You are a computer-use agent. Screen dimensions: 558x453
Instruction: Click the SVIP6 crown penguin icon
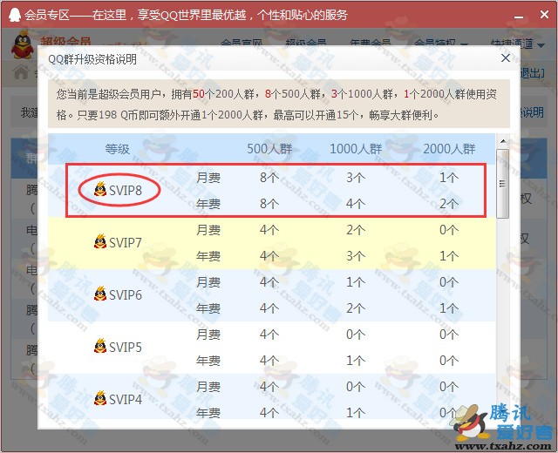click(x=100, y=294)
